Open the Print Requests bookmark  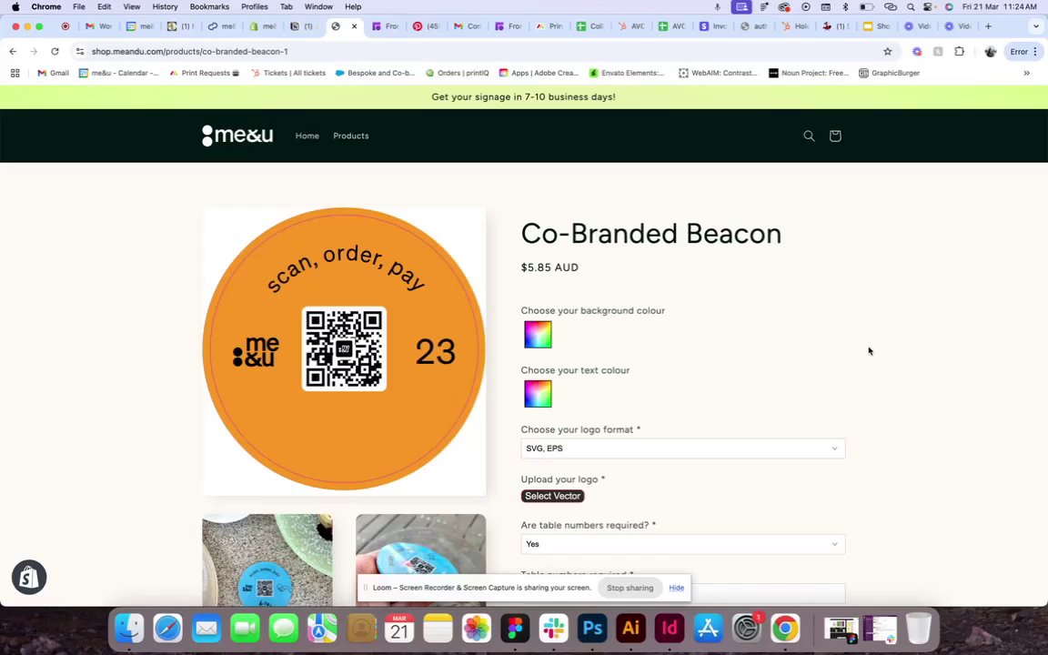click(x=205, y=73)
